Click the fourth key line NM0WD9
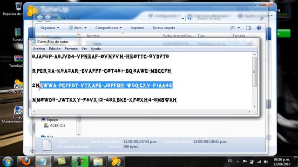Viewport: 298px width, 167px height. click(104, 100)
